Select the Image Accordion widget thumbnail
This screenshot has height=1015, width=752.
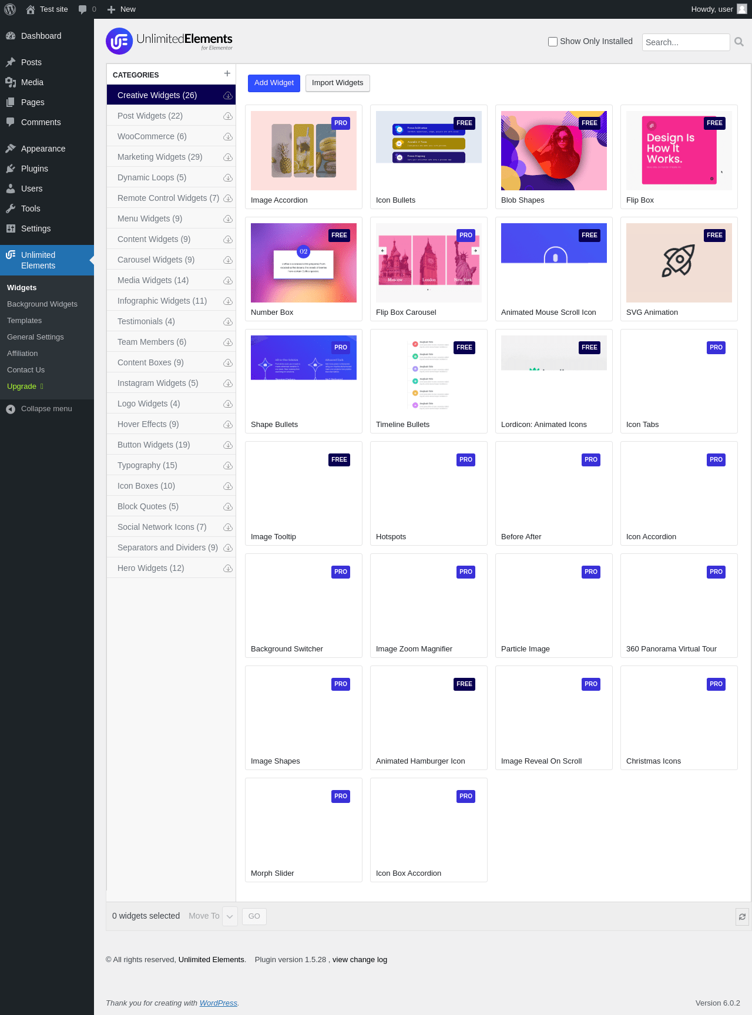[304, 150]
